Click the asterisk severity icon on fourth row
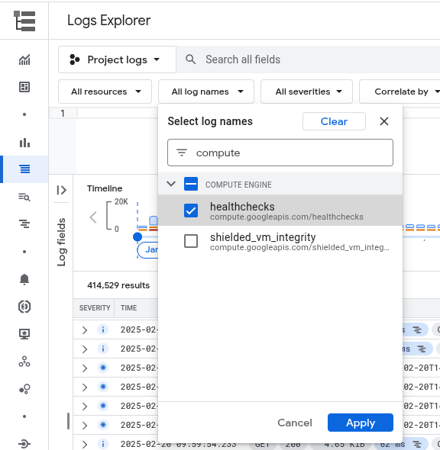This screenshot has width=440, height=450. [x=103, y=387]
